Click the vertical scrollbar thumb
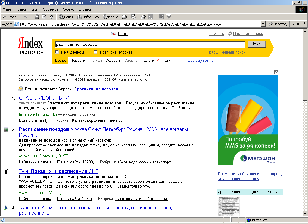Image resolution: width=308 pixels, height=224 pixels. pos(305,67)
